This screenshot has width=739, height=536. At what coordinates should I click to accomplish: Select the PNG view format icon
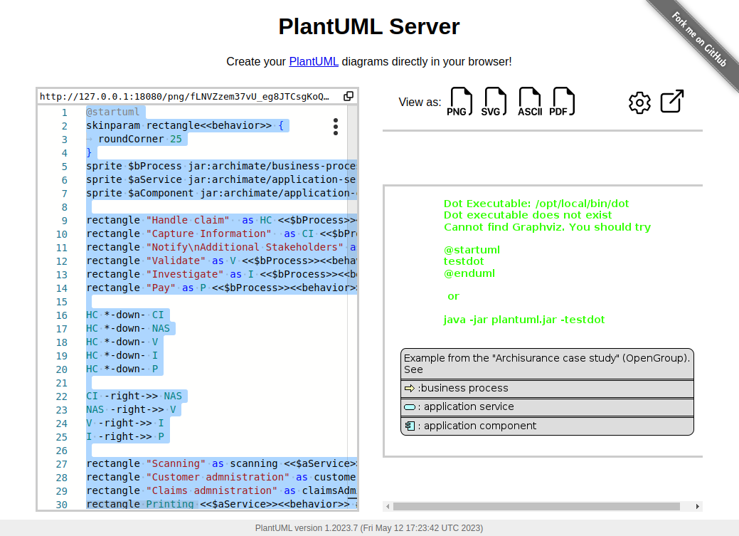pyautogui.click(x=459, y=101)
